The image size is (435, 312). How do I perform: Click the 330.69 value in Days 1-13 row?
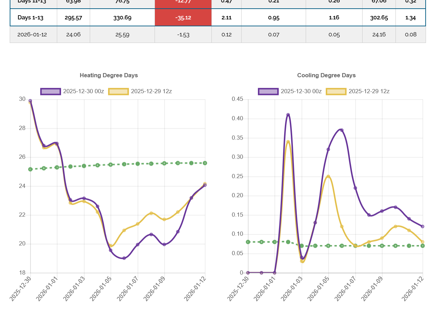pyautogui.click(x=122, y=18)
